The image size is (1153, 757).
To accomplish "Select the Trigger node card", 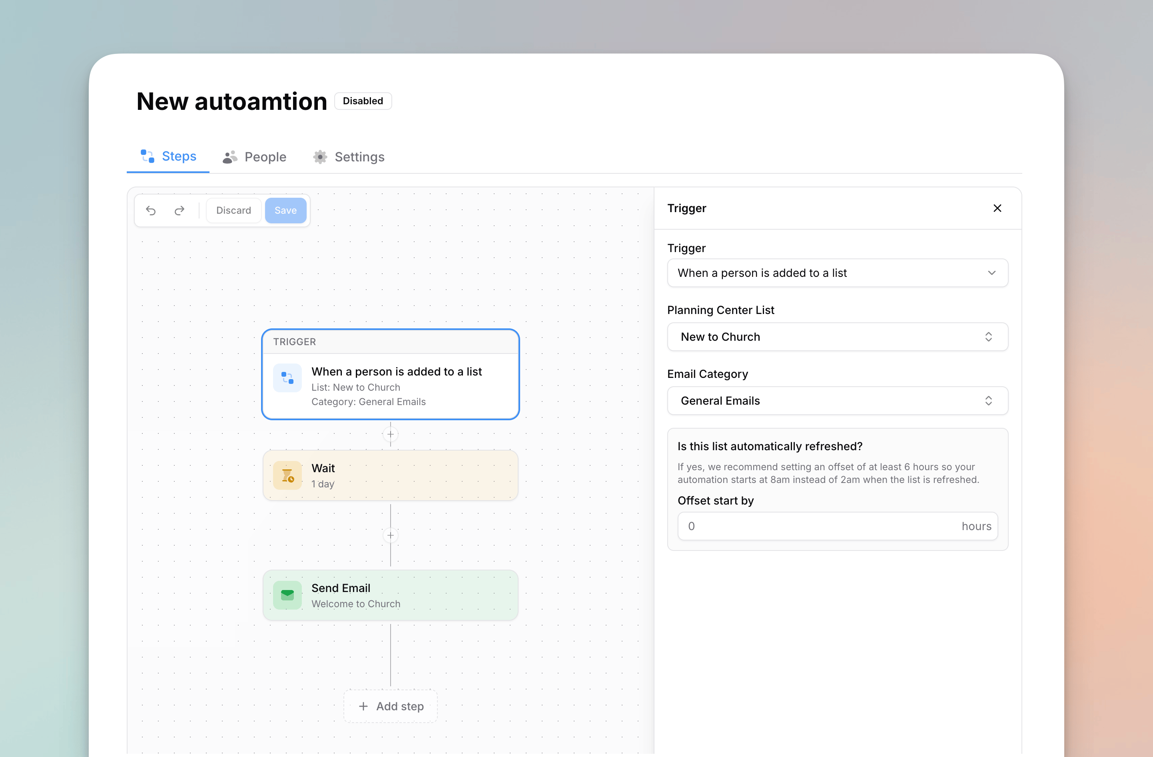I will click(391, 374).
